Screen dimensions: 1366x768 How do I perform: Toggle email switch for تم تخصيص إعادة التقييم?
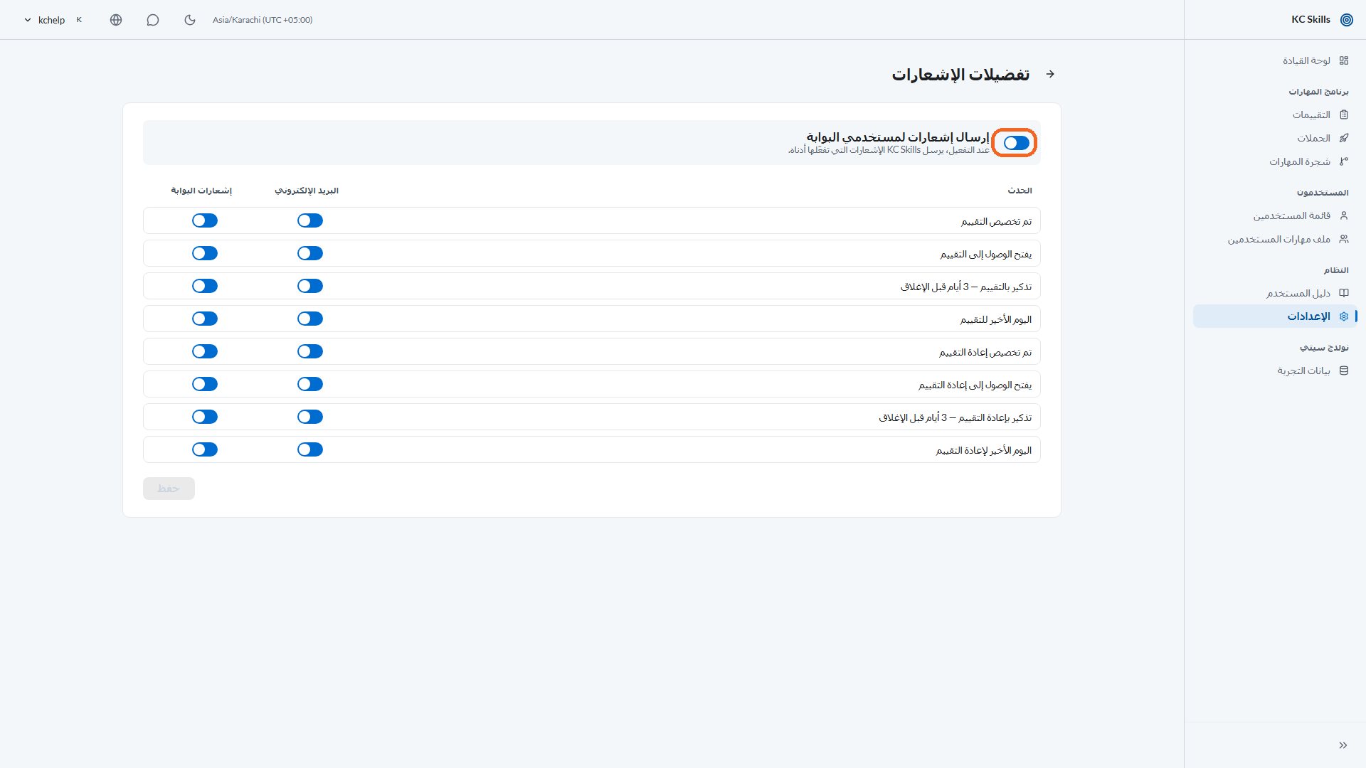(310, 351)
